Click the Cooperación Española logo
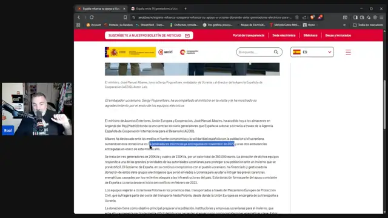The width and height of the screenshot is (388, 218). pos(189,52)
